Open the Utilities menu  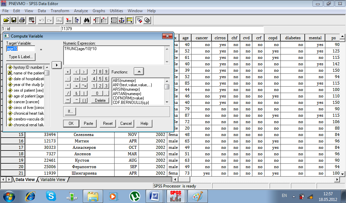(x=116, y=10)
